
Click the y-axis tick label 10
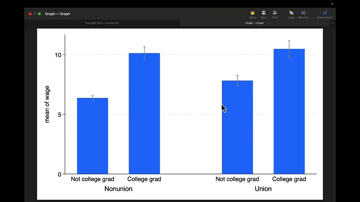(x=58, y=55)
